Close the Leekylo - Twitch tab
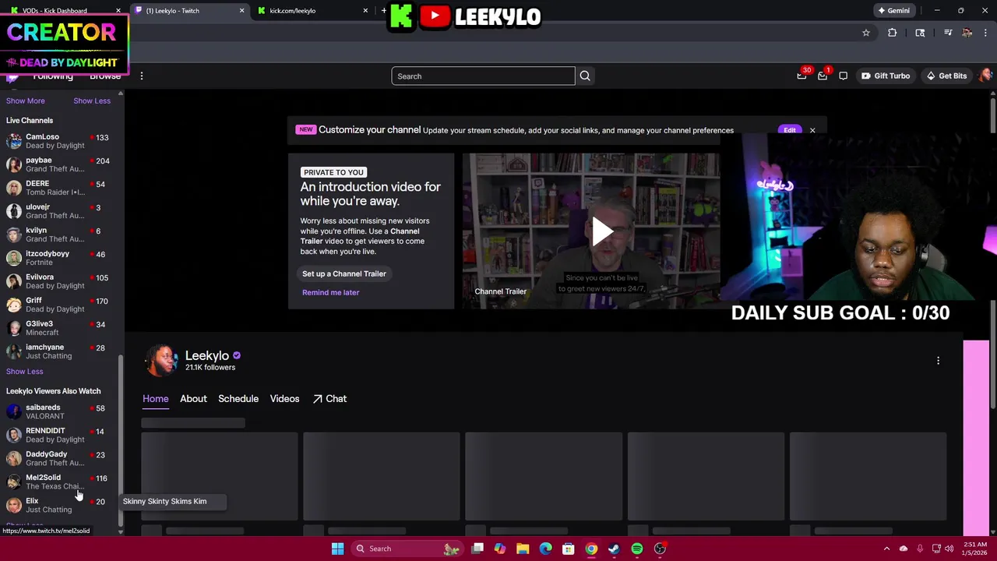The image size is (997, 561). (x=241, y=11)
